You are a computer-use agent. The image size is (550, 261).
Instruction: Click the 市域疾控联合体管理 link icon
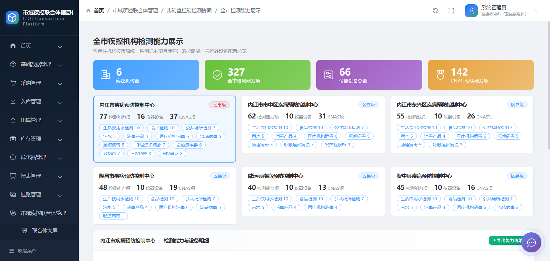(13, 213)
